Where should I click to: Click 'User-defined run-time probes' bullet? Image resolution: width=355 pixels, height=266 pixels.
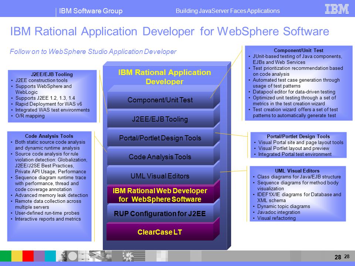[47, 213]
